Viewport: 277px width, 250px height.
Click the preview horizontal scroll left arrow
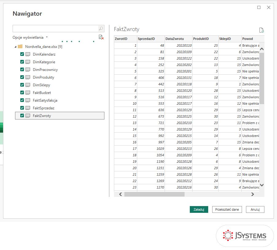121,194
